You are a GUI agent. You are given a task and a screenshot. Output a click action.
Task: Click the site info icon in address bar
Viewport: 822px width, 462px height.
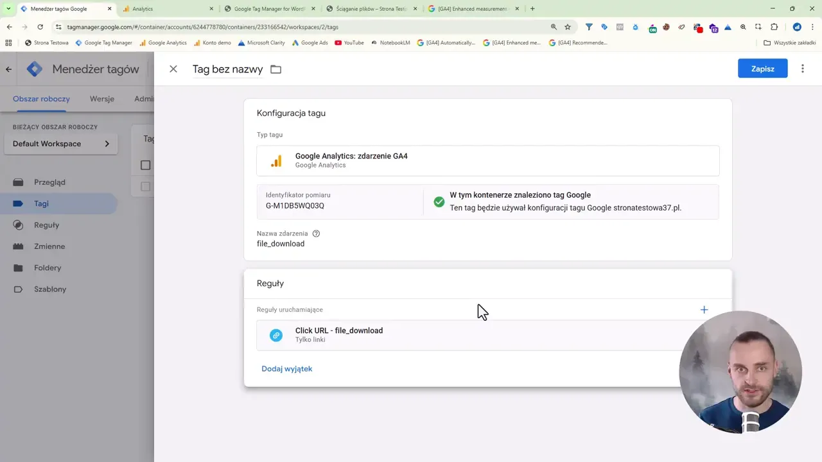(x=58, y=28)
